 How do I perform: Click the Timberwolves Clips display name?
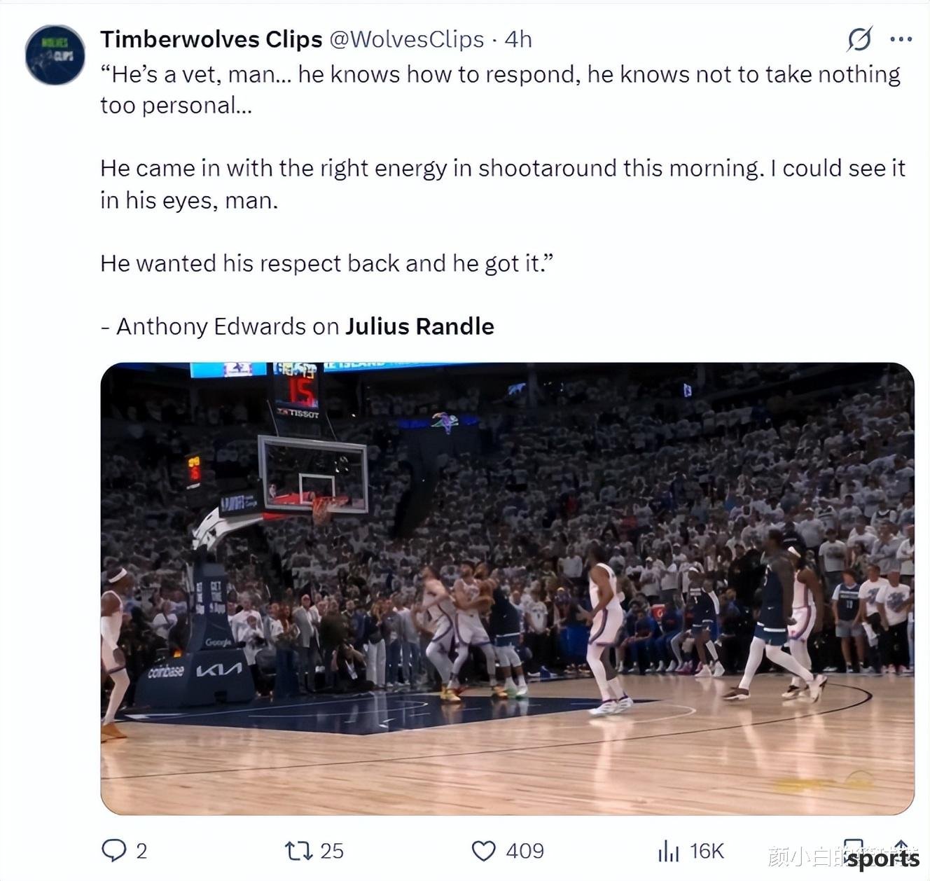pos(211,39)
